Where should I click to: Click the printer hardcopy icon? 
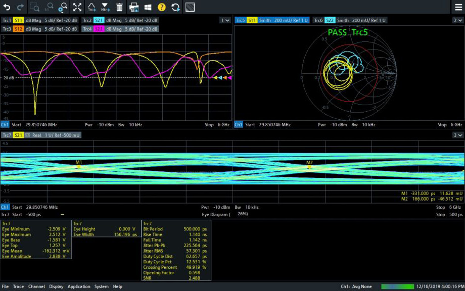coord(134,7)
